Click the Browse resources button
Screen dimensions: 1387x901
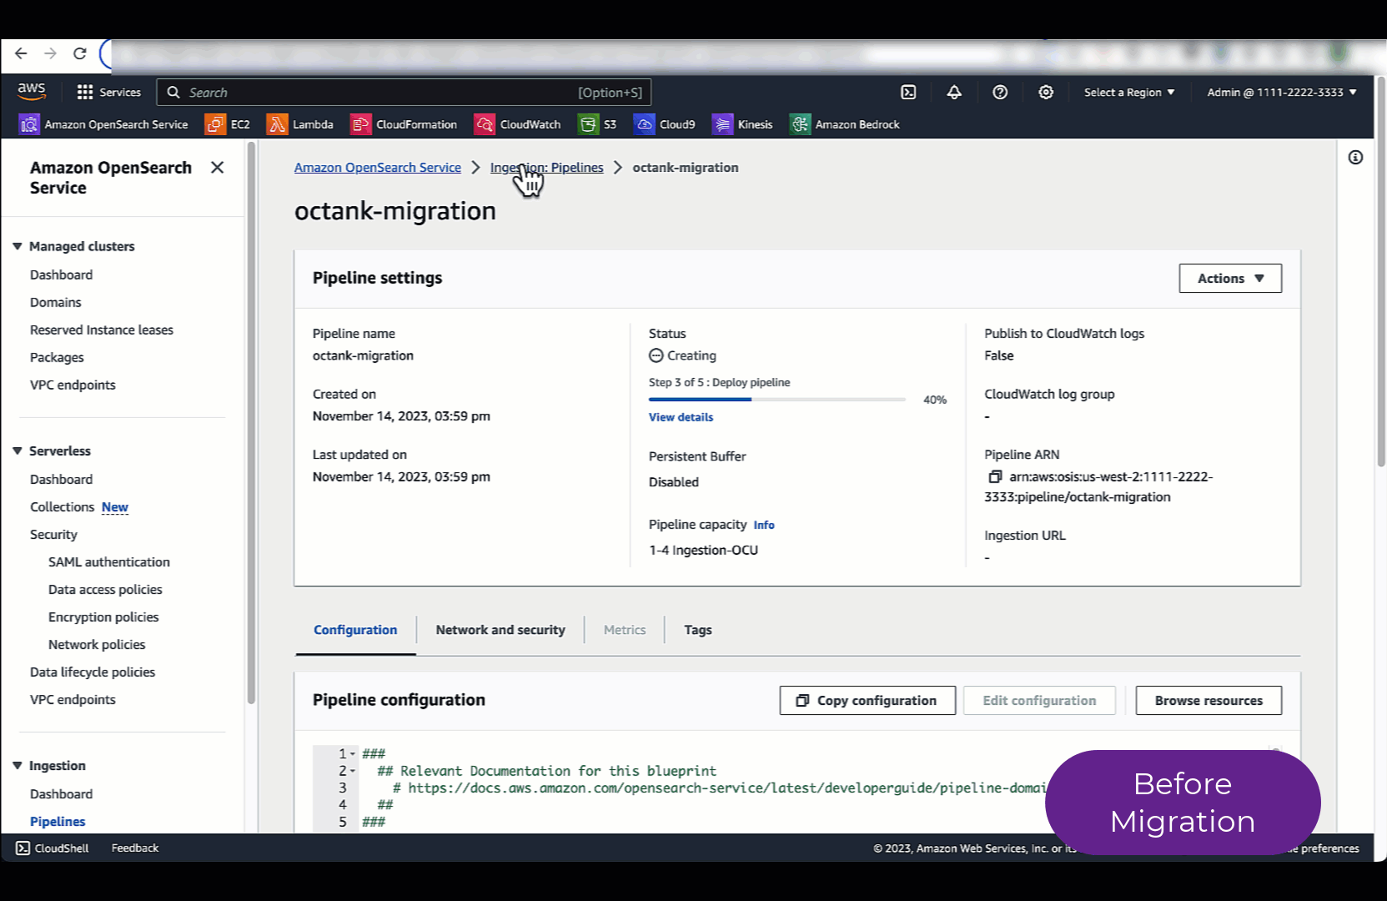[1209, 701]
